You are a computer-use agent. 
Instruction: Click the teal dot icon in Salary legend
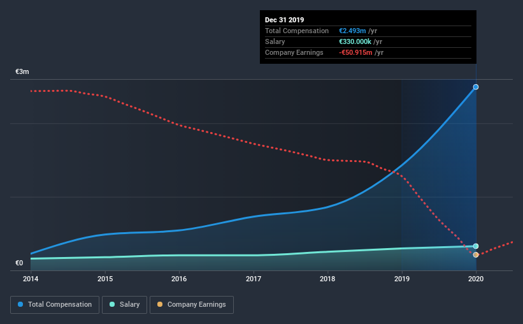tap(112, 304)
